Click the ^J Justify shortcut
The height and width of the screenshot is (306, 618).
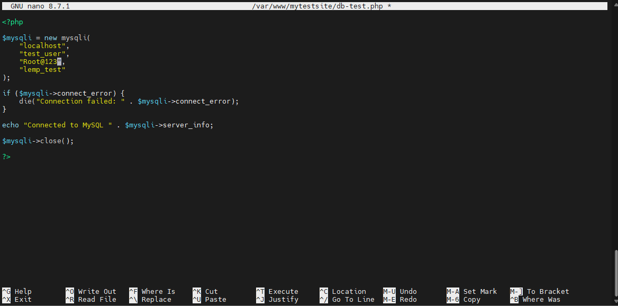tap(277, 299)
